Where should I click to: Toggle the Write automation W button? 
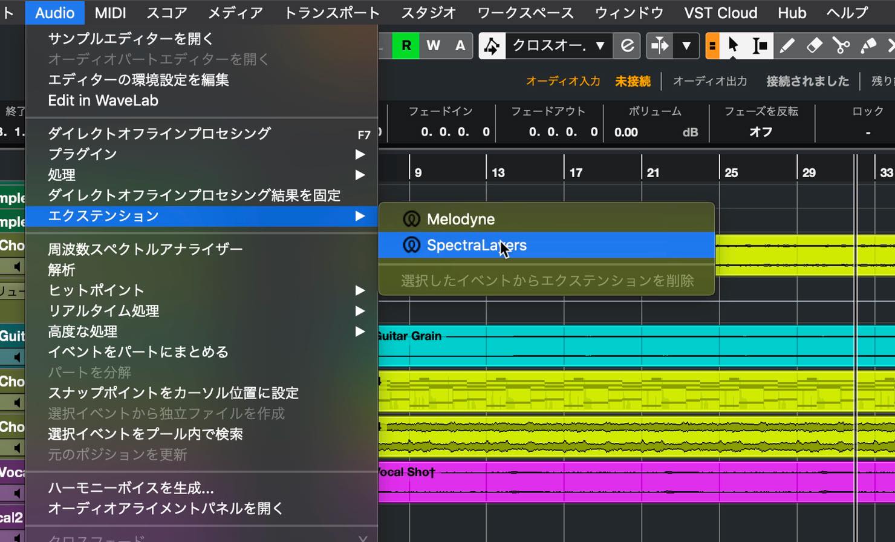[433, 46]
